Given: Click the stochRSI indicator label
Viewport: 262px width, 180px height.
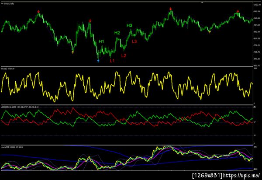Looking at the screenshot, I should click(12, 147).
